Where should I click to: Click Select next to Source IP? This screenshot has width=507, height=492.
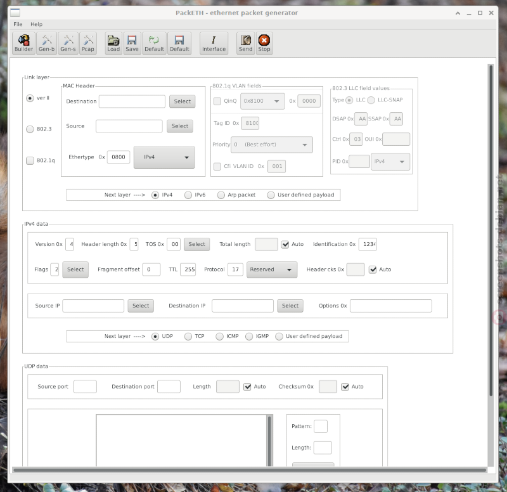pyautogui.click(x=141, y=306)
